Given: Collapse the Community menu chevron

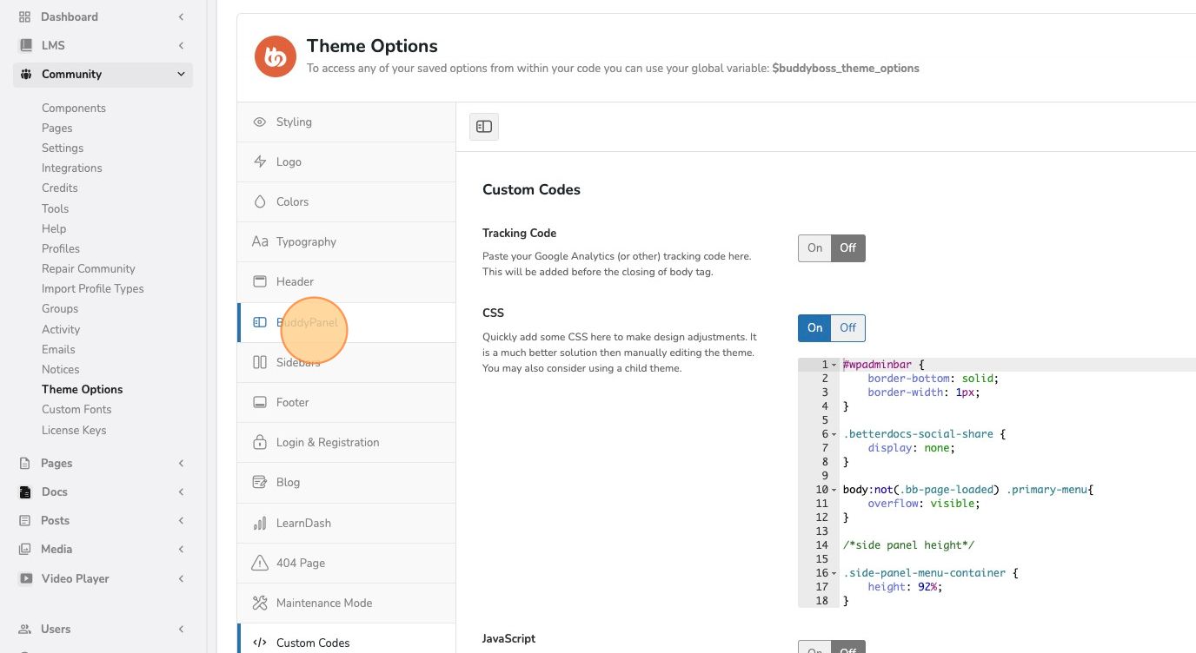Looking at the screenshot, I should (181, 74).
